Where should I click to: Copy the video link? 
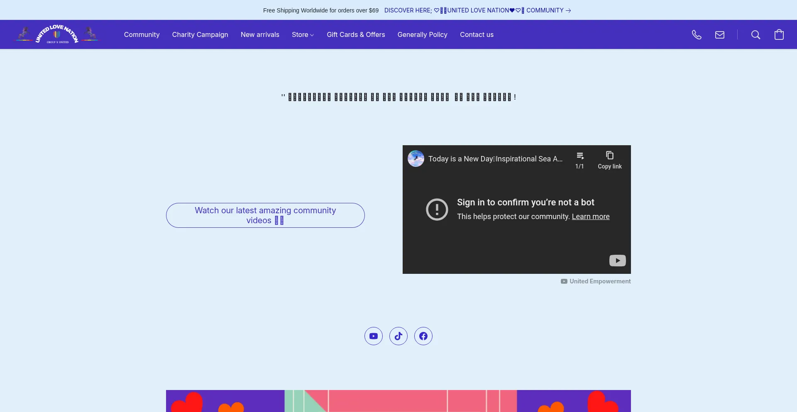pyautogui.click(x=610, y=160)
